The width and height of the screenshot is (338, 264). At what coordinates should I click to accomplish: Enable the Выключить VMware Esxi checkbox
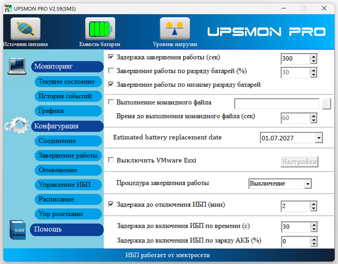click(x=111, y=160)
